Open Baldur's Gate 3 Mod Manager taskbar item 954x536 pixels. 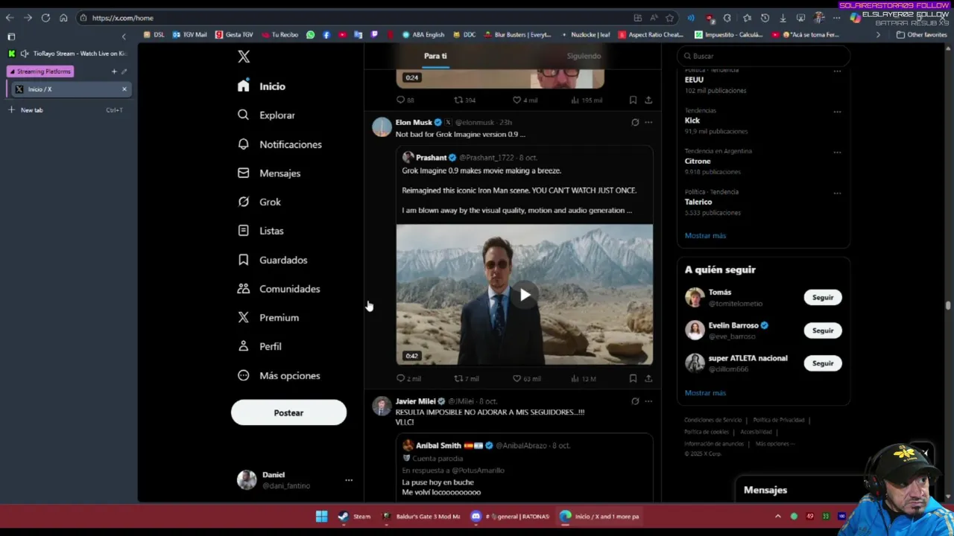tap(421, 516)
